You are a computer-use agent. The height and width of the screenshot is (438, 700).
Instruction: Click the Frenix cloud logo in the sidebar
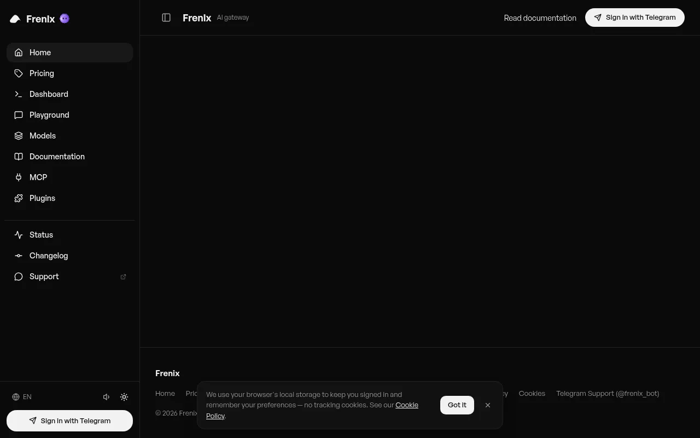(15, 19)
